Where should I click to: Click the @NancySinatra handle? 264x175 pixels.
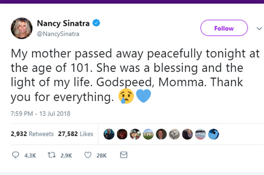click(x=58, y=34)
